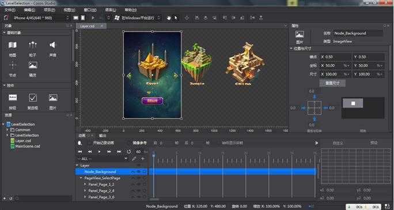Click the red publish icon in toolbar
The image size is (394, 210).
[6, 18]
